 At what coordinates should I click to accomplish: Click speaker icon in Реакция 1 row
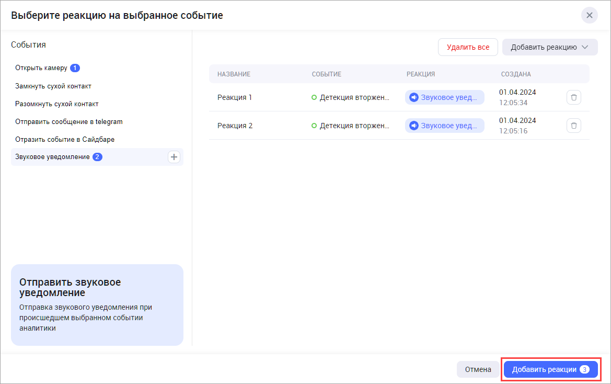(x=414, y=97)
